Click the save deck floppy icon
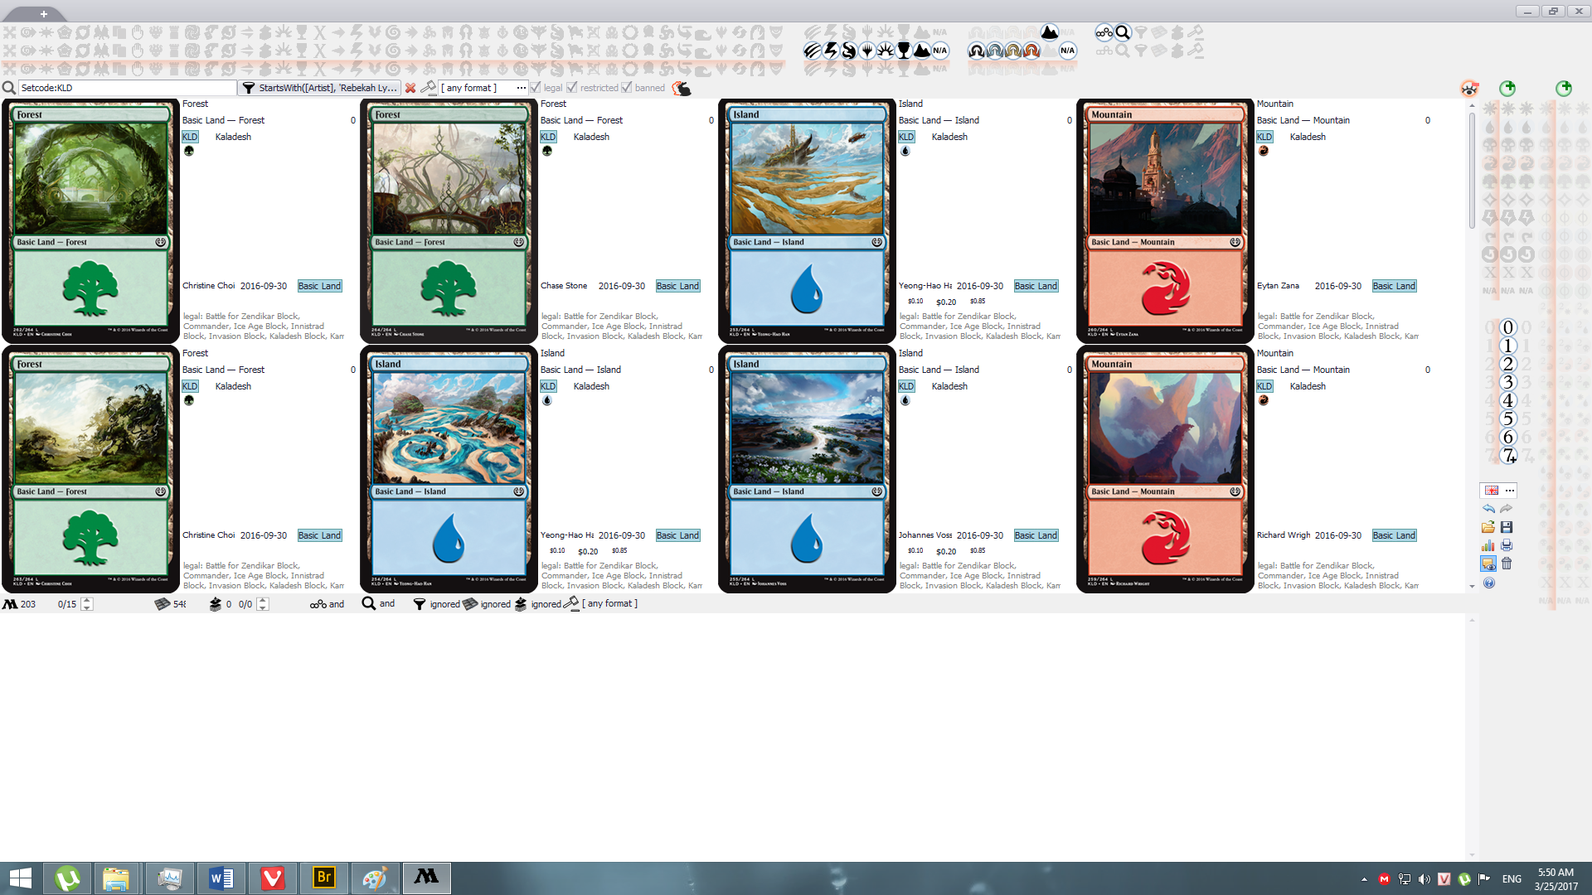Screen dimensions: 1592x895 (1507, 527)
